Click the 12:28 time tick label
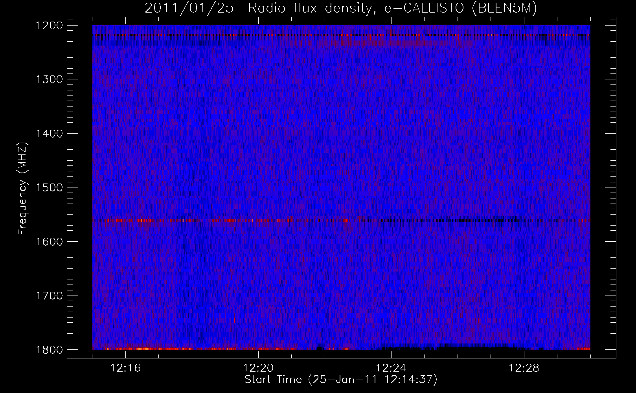The width and height of the screenshot is (636, 393). point(524,368)
